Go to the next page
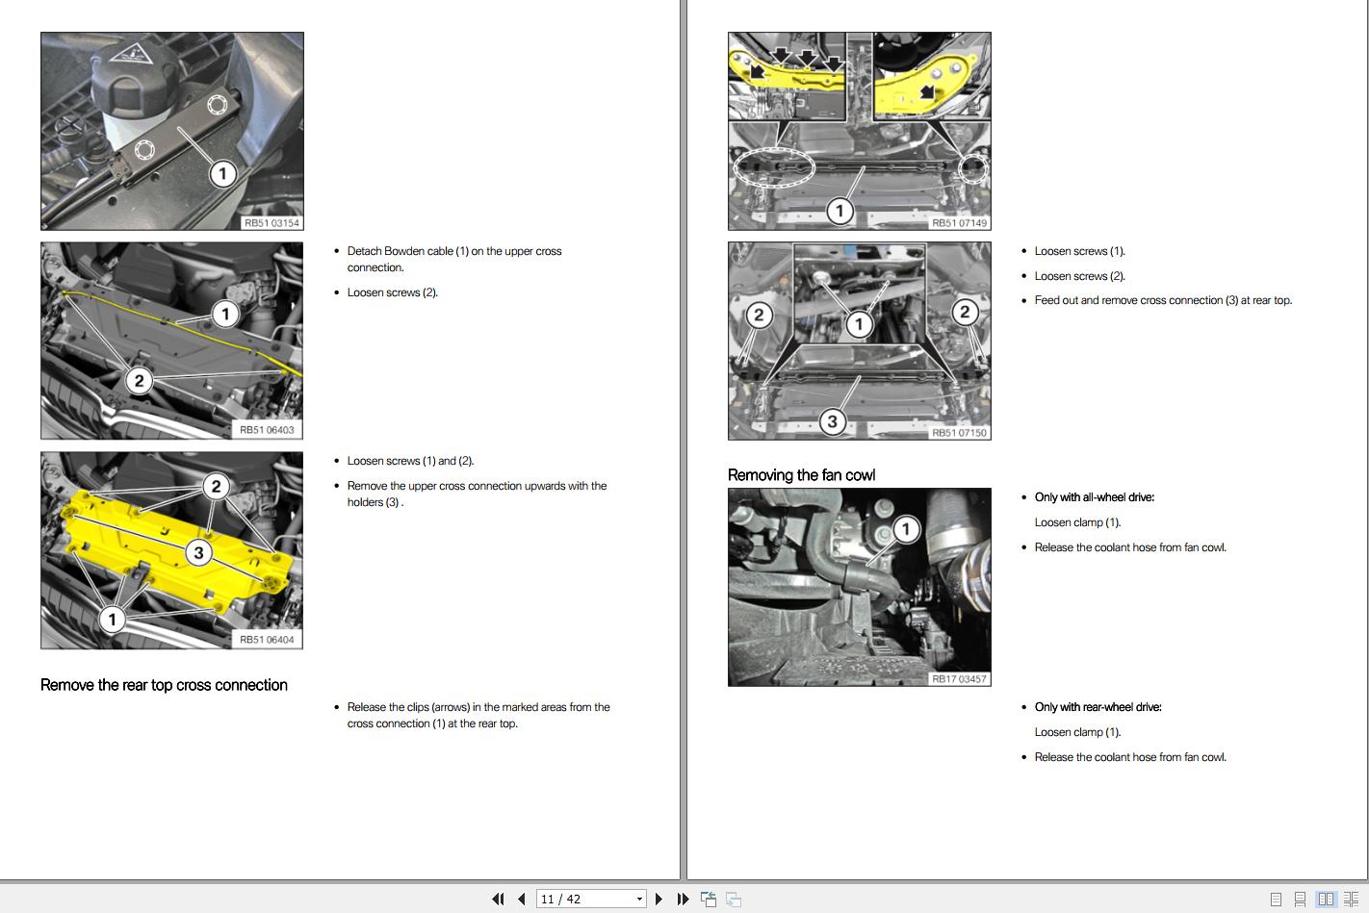The image size is (1369, 913). coord(659,899)
